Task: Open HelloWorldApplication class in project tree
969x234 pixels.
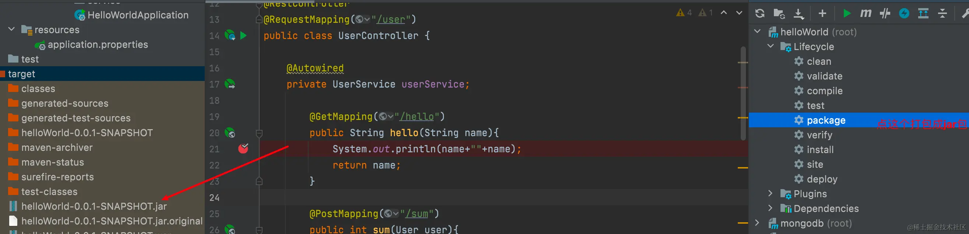Action: coord(131,15)
